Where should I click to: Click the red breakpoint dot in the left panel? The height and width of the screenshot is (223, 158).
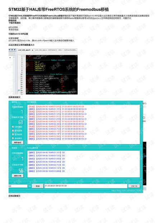point(10,58)
